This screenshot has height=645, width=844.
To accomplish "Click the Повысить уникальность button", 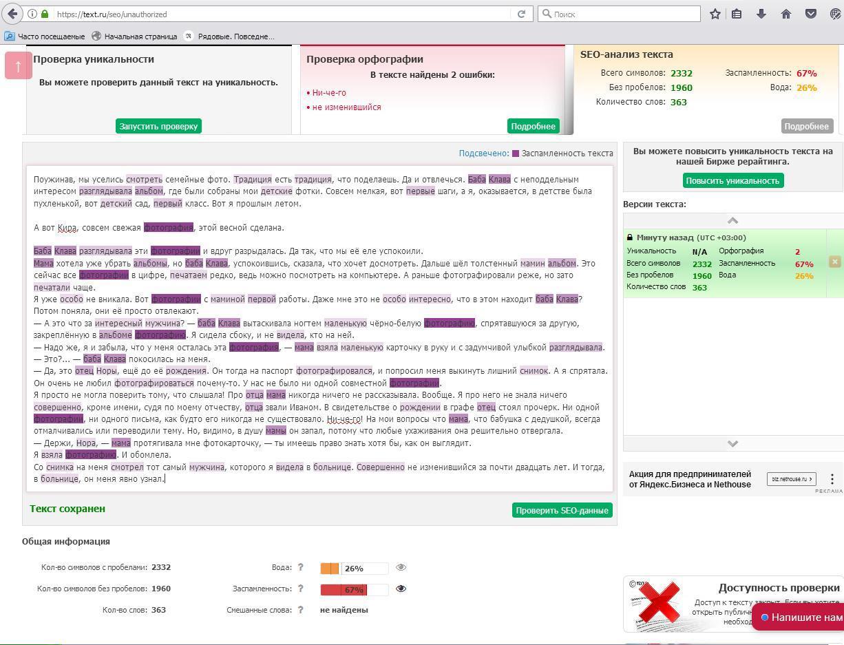I will click(x=733, y=180).
